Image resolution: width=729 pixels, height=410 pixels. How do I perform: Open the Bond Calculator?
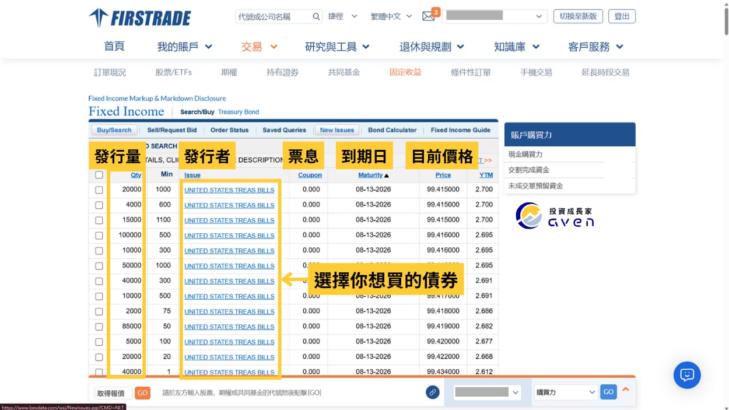392,130
